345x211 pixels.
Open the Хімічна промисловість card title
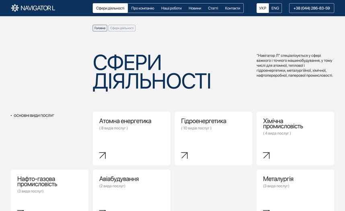[x=283, y=124]
